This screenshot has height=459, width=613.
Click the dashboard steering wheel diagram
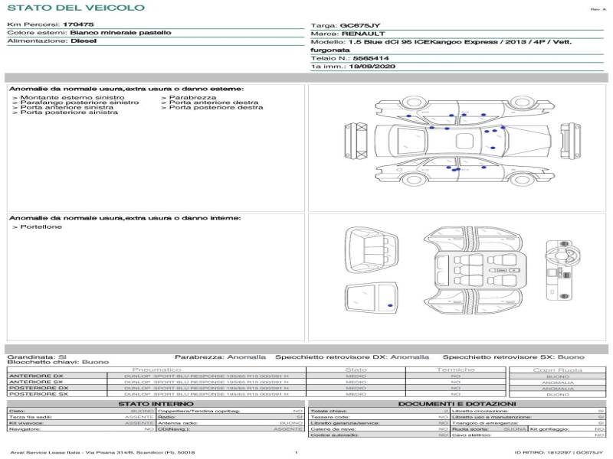click(564, 270)
